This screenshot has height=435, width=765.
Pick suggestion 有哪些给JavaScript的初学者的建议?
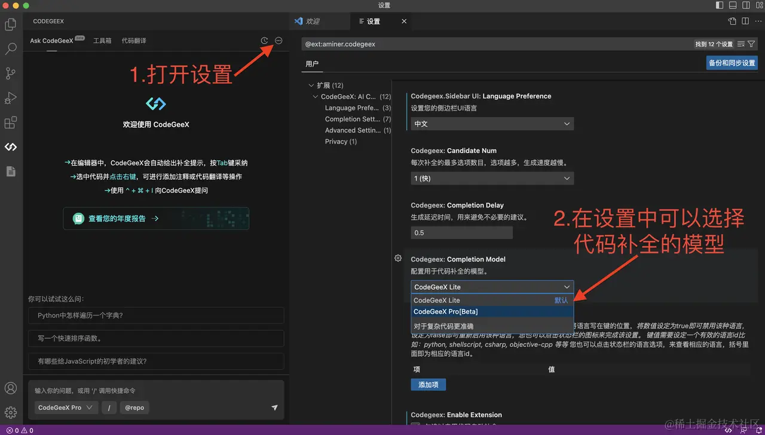(x=156, y=361)
